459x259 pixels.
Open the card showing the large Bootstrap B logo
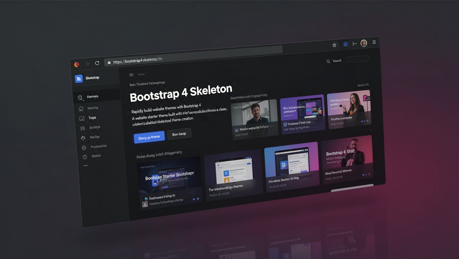coord(292,167)
